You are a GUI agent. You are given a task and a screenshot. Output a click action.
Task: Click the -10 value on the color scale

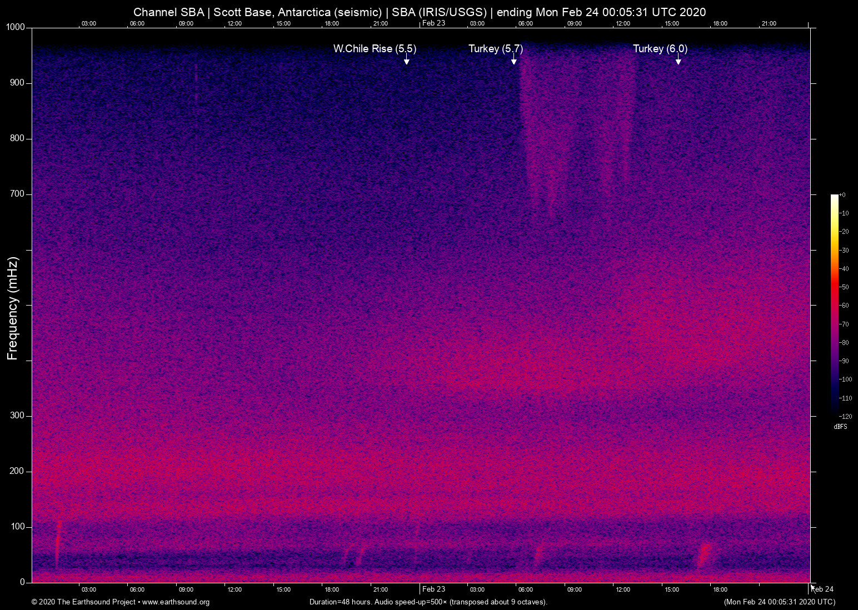pos(844,213)
